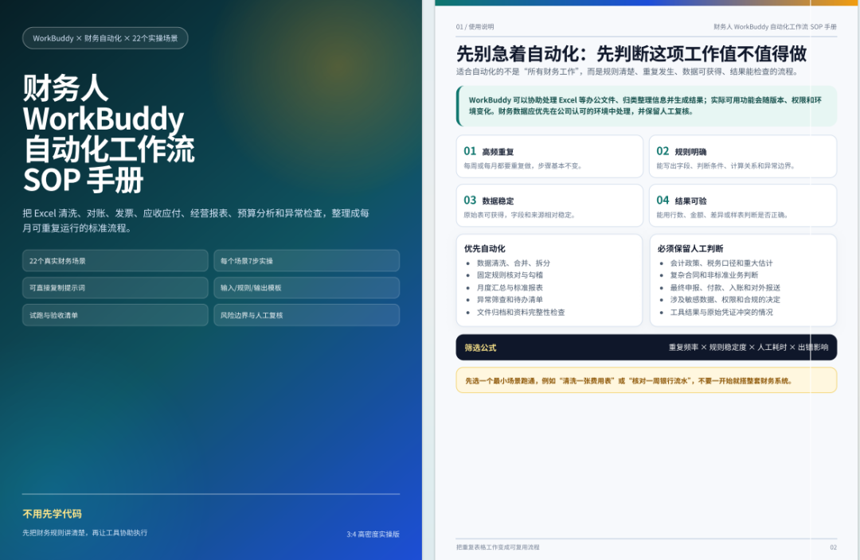Click the page header 01 / 使用说明
This screenshot has height=560, width=860.
coord(475,26)
